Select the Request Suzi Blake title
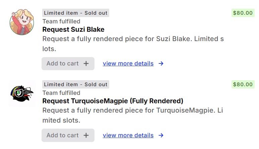This screenshot has height=149, width=259. coord(73,29)
